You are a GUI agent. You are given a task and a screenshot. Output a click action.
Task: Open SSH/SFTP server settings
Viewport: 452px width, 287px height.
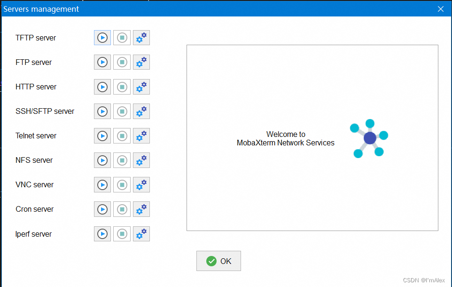click(141, 111)
